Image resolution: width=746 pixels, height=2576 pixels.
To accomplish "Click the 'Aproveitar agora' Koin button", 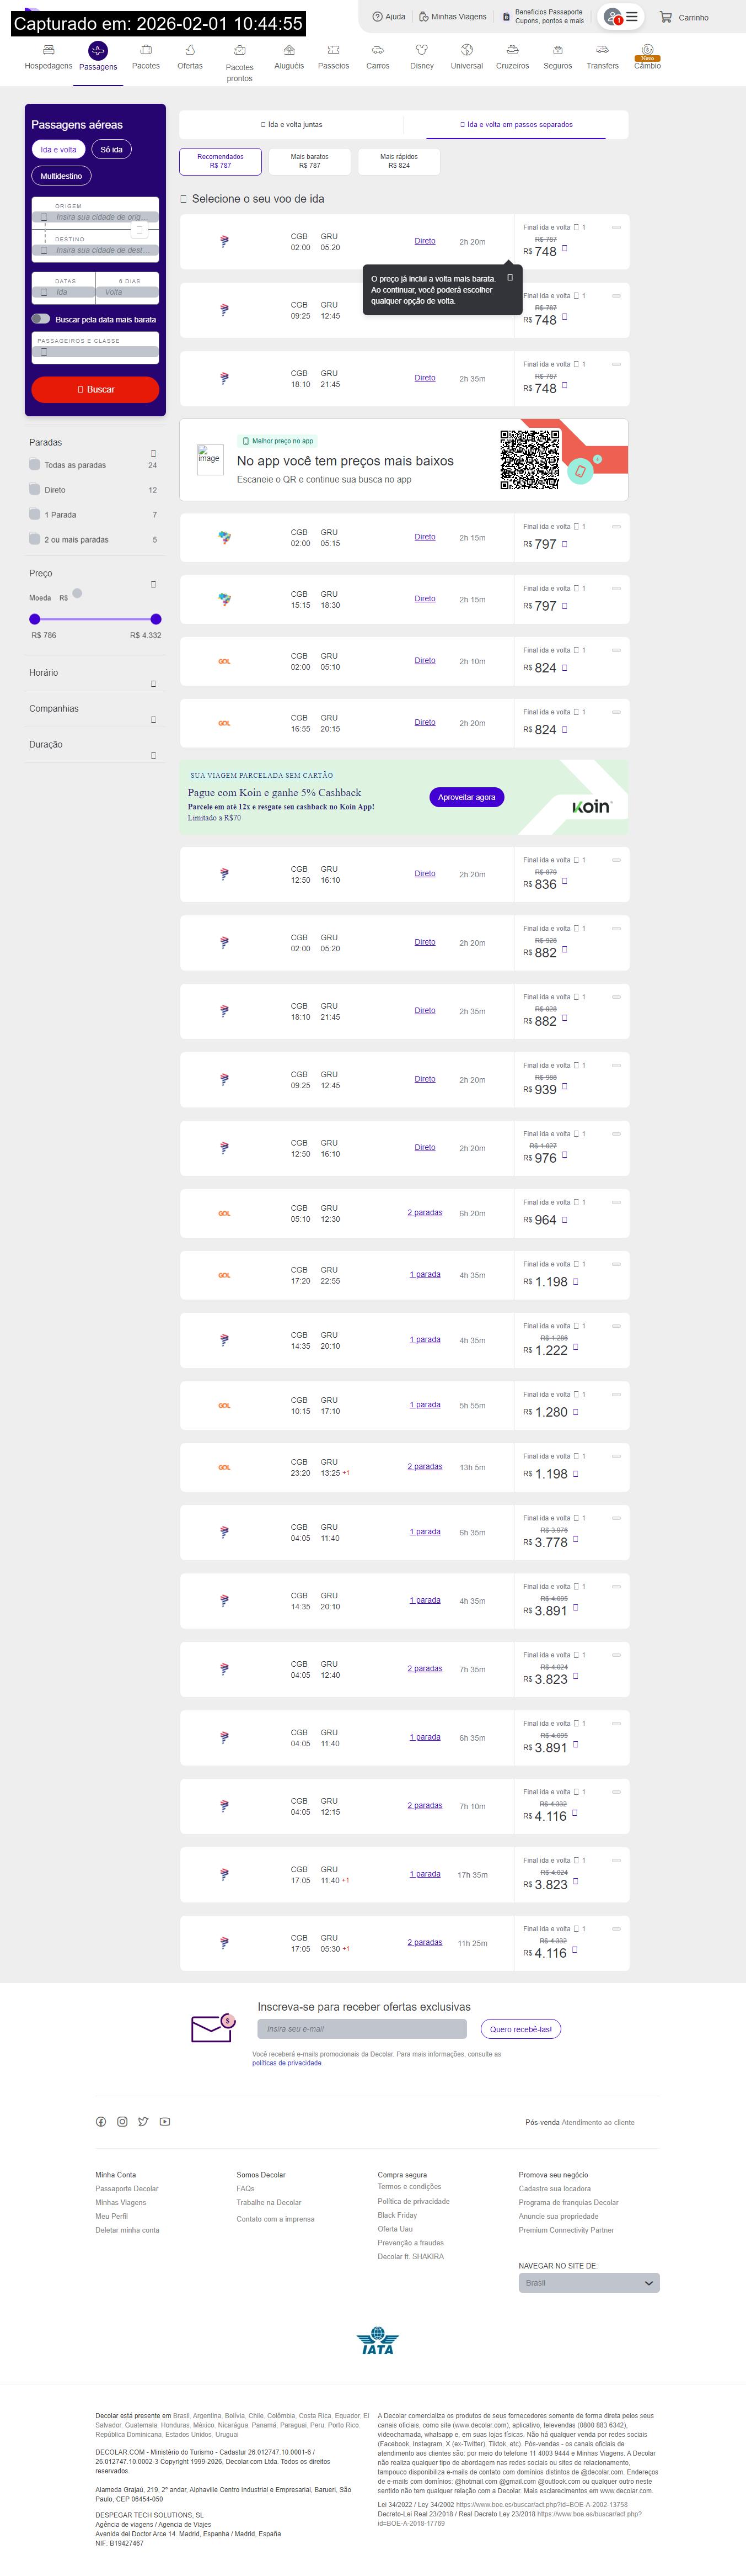I will tap(466, 797).
